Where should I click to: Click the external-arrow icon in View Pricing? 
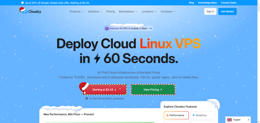[161, 90]
